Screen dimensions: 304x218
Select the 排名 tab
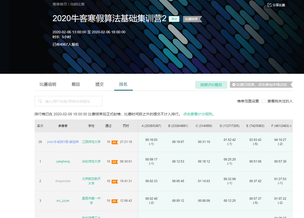[123, 84]
